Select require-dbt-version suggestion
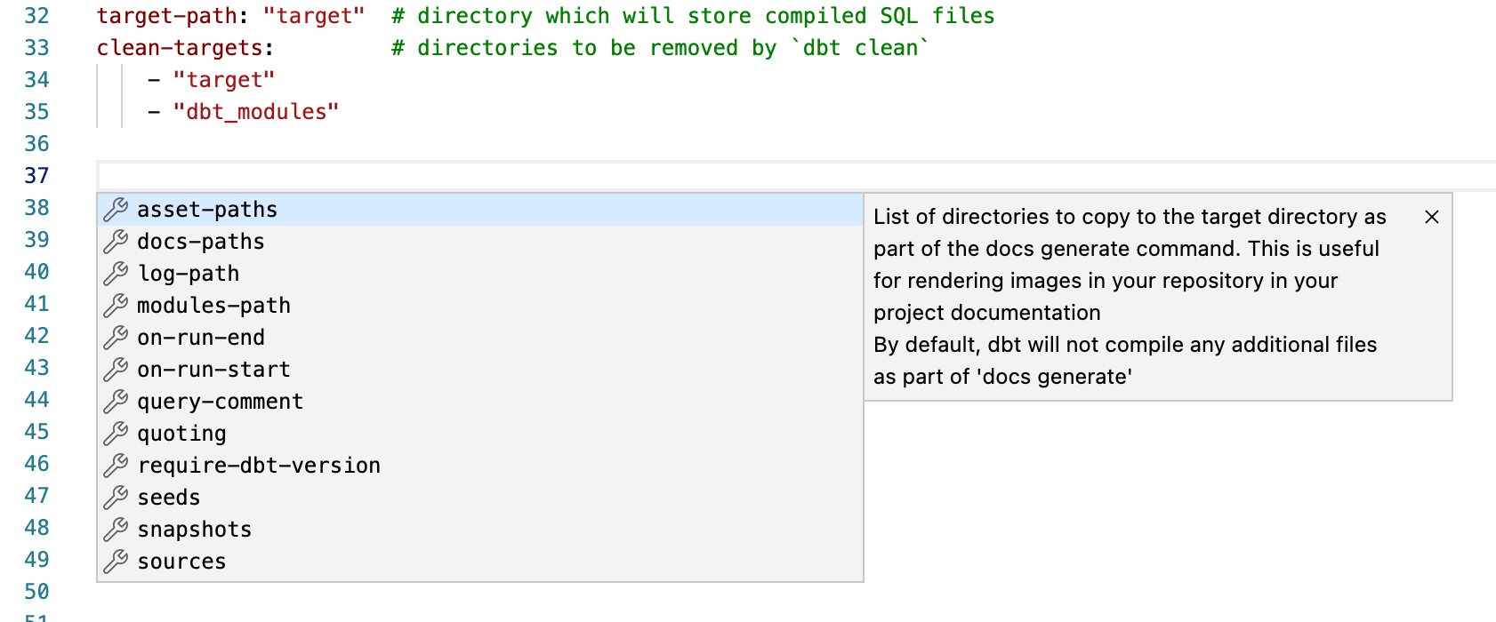1496x622 pixels. pos(480,466)
